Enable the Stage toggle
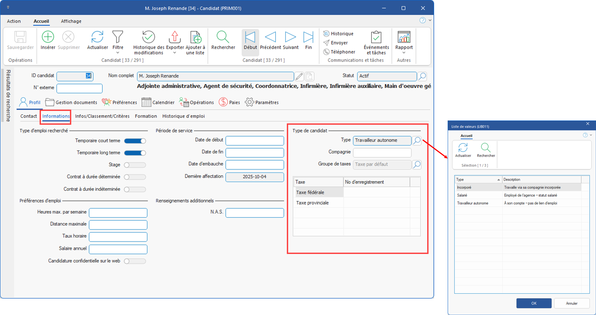 tap(135, 165)
